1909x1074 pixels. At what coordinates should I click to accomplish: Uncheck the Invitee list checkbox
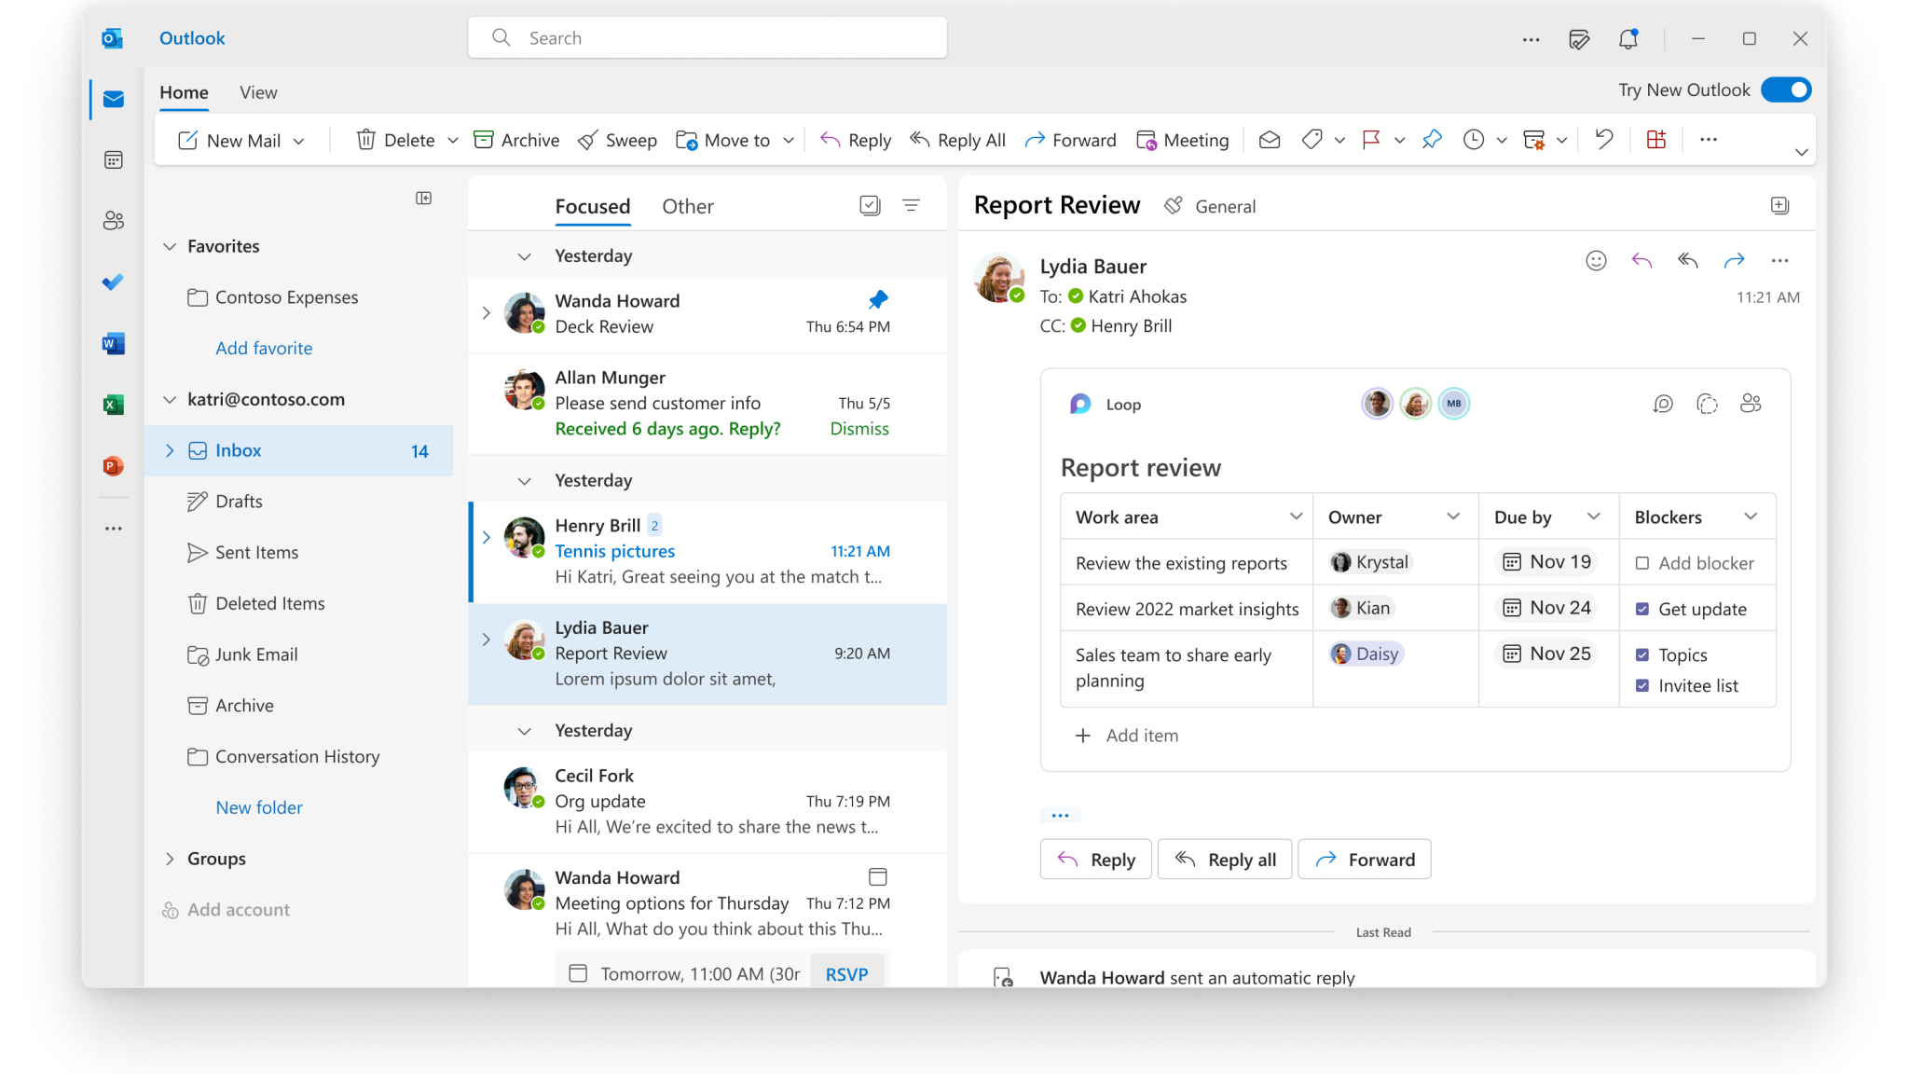click(1642, 685)
